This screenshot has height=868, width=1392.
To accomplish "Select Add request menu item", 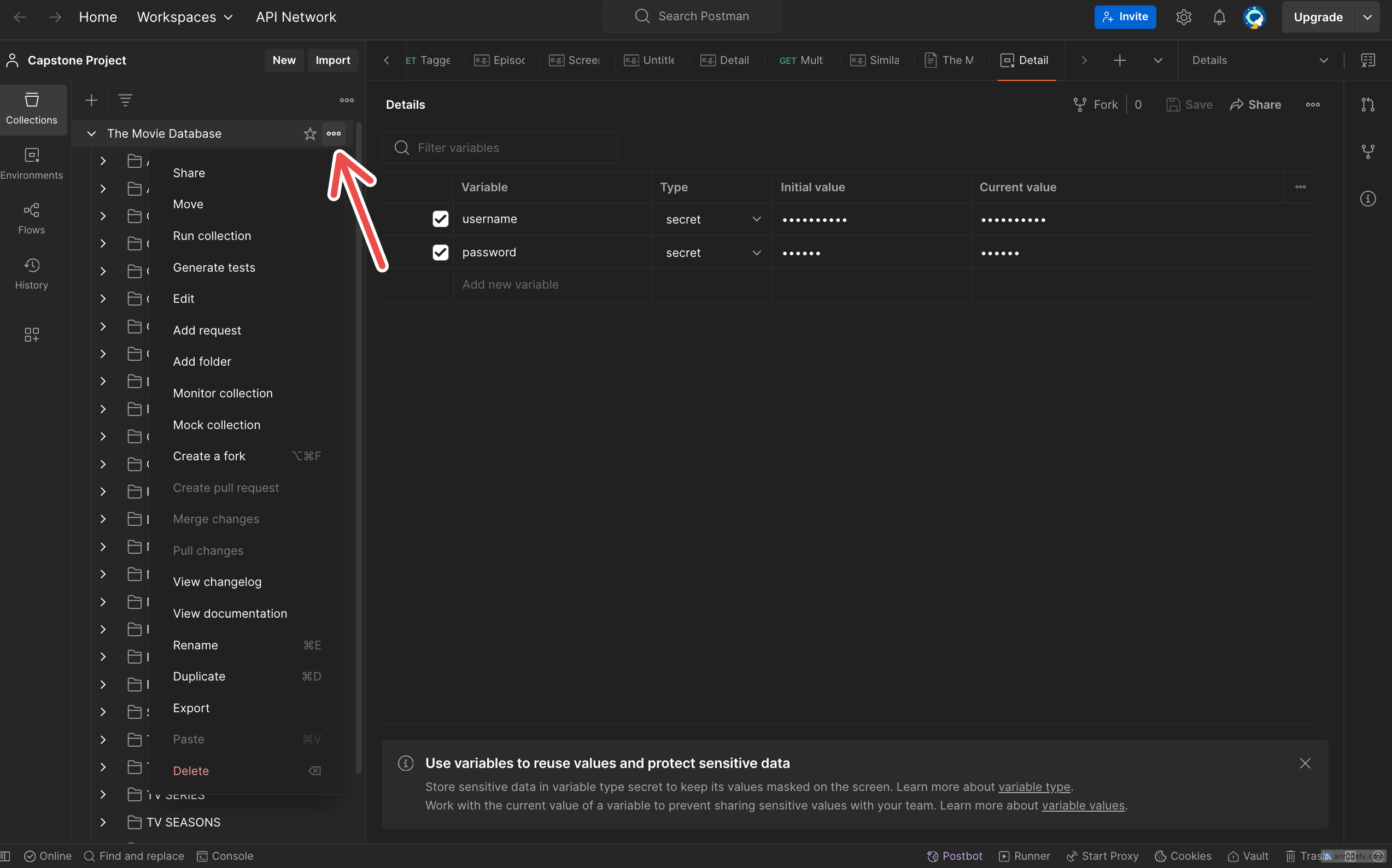I will click(247, 331).
